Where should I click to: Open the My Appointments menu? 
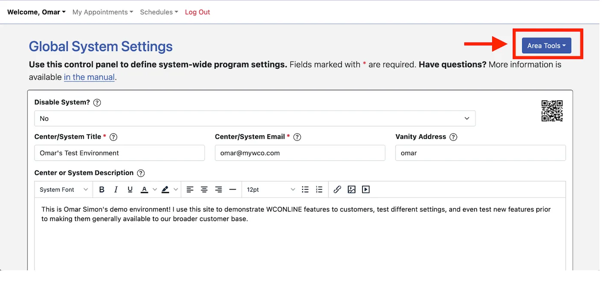click(x=103, y=12)
